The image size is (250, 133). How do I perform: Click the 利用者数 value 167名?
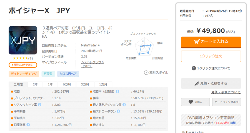pos(209,16)
